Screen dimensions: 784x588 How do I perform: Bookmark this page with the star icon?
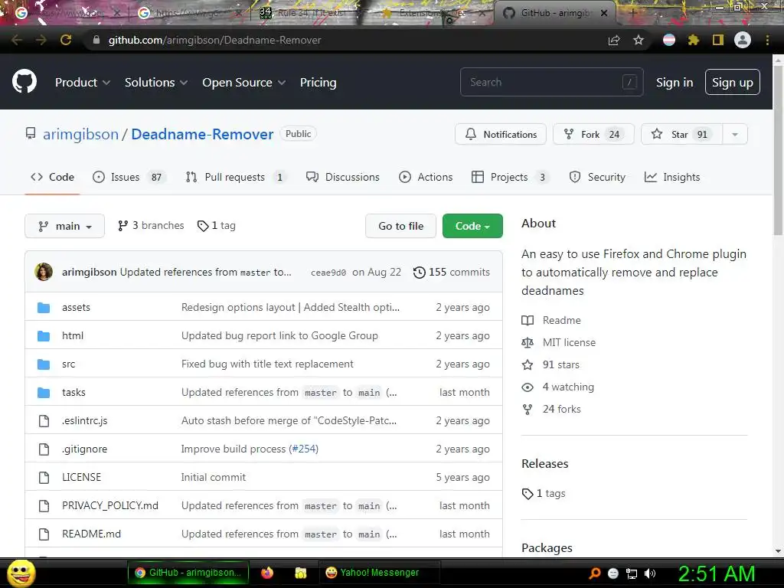pos(639,40)
